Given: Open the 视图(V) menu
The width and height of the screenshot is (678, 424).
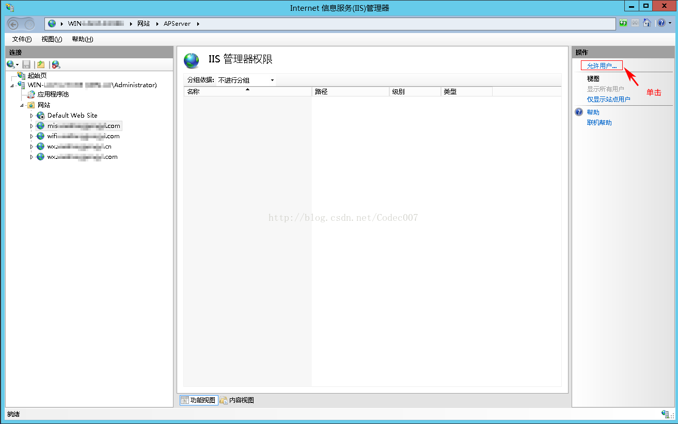Looking at the screenshot, I should click(x=52, y=39).
